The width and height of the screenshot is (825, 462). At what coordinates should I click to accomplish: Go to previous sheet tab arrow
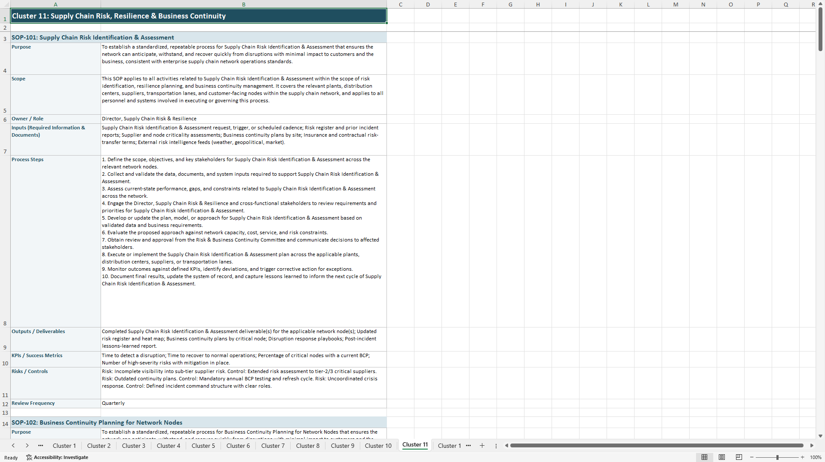13,446
